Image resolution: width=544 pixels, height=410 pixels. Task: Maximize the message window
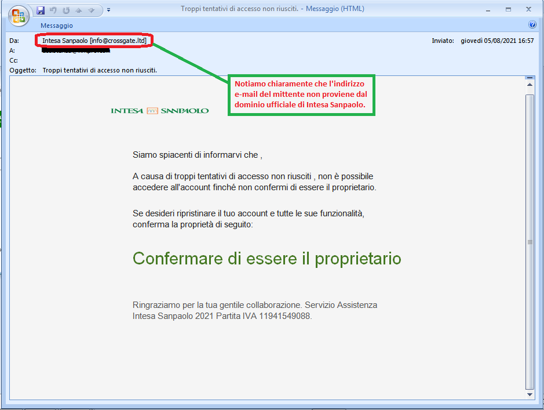click(x=508, y=10)
